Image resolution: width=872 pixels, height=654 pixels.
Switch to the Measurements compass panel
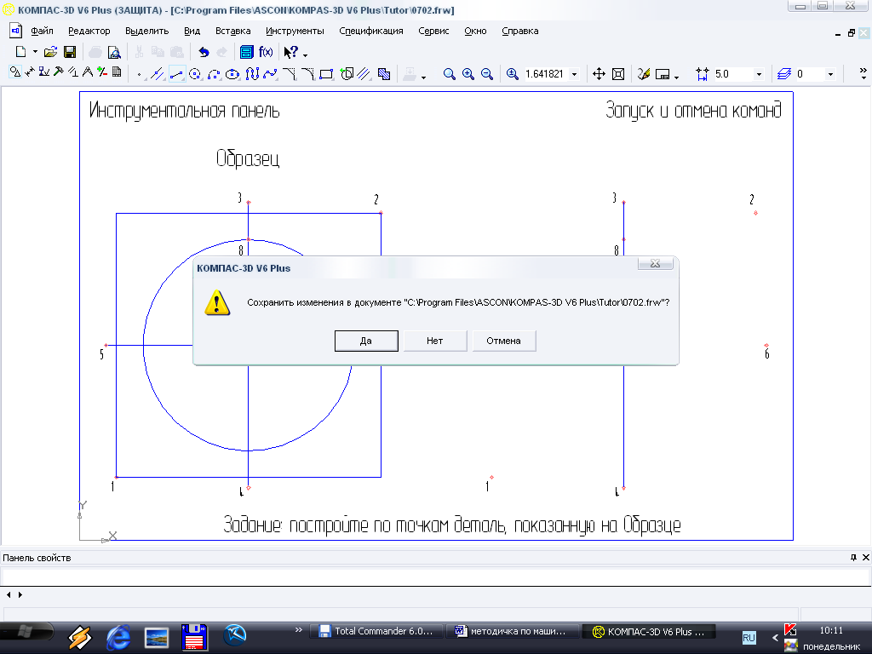(x=88, y=72)
